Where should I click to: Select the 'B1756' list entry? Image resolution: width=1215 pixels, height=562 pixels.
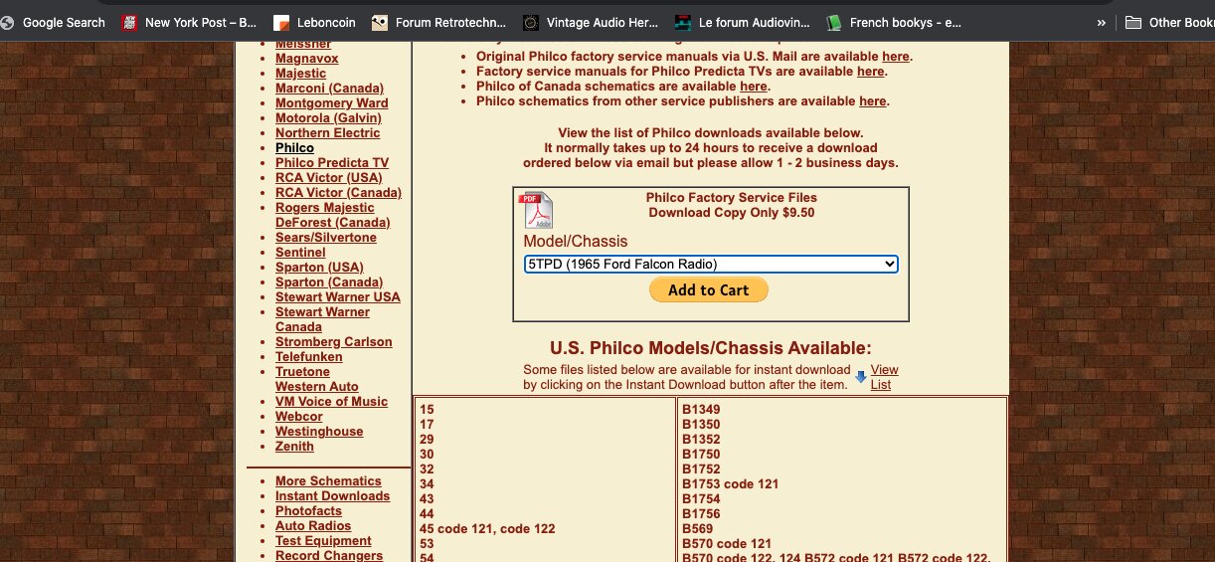pyautogui.click(x=701, y=514)
